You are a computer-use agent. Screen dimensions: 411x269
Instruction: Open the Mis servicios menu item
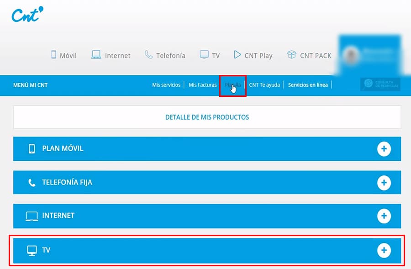pyautogui.click(x=166, y=85)
